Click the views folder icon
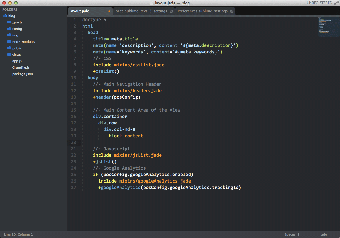340x238 pixels. (9, 55)
